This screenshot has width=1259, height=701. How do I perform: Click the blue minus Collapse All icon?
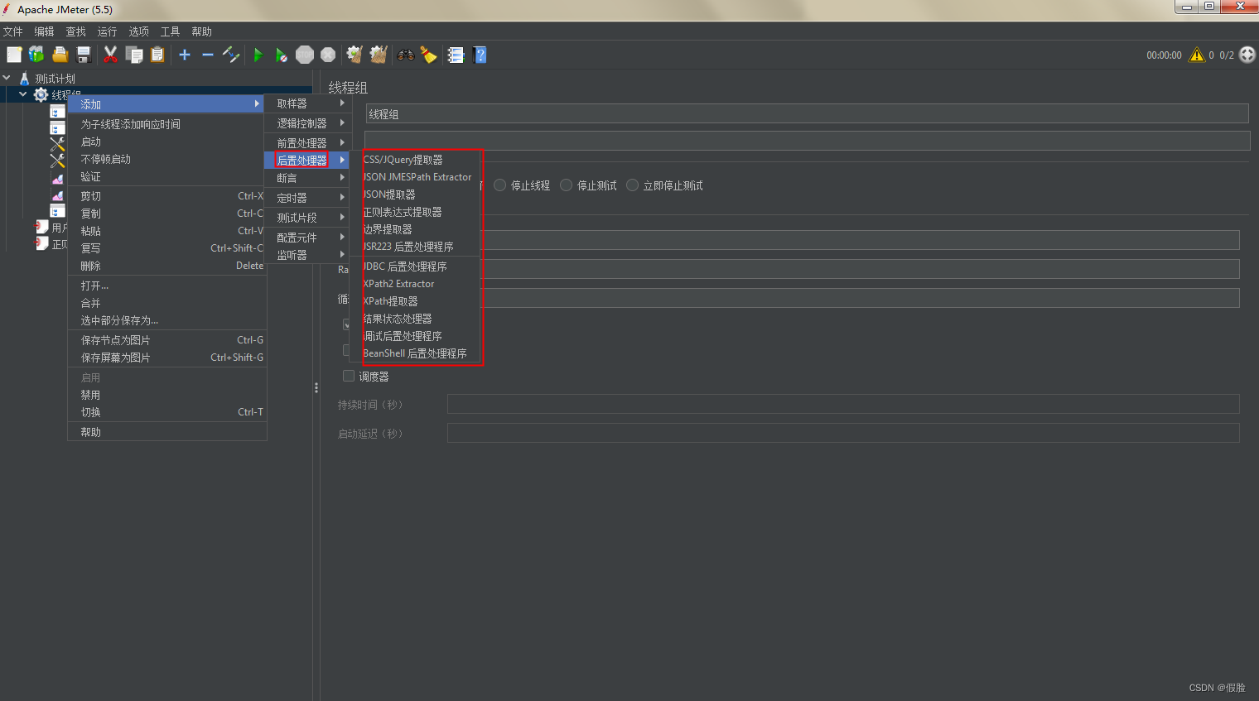tap(208, 55)
